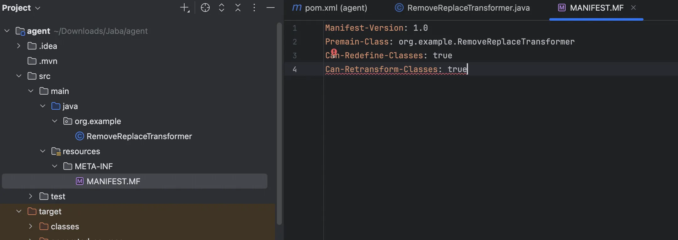Open Project panel options three-dot menu
The height and width of the screenshot is (240, 678).
click(254, 8)
